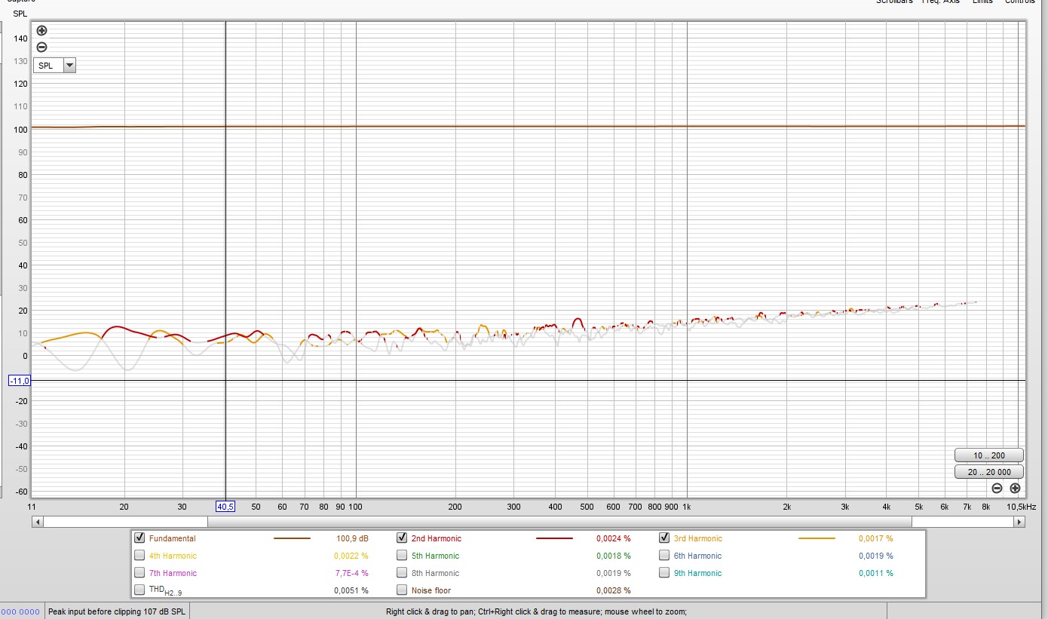Enable the 9th Harmonic checkbox
1048x619 pixels.
click(664, 573)
